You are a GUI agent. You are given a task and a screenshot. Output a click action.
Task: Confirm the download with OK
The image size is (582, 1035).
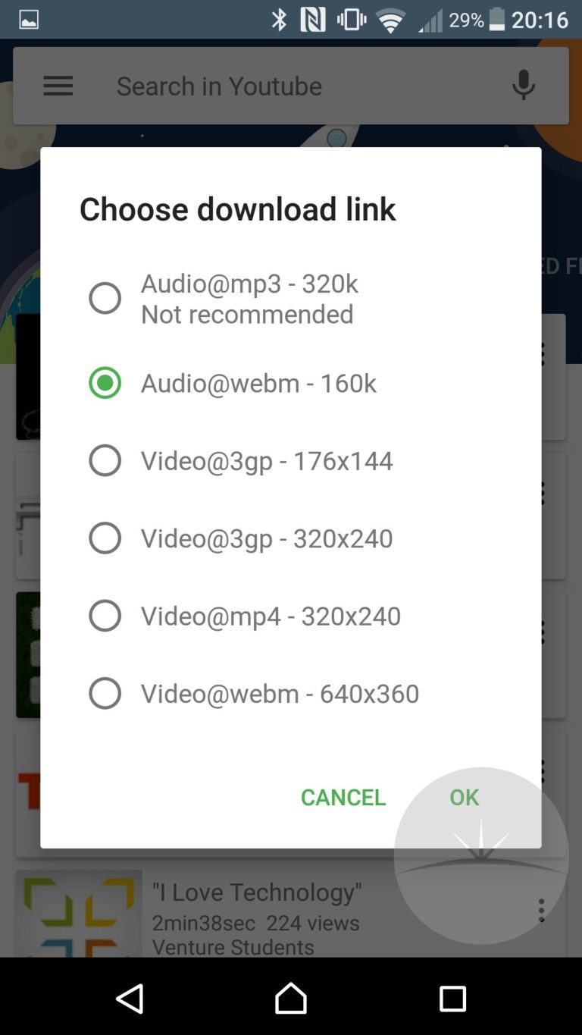pyautogui.click(x=464, y=797)
